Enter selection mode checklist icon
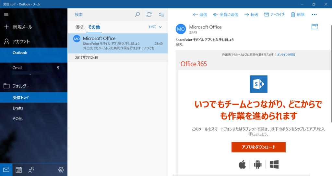 (x=161, y=14)
